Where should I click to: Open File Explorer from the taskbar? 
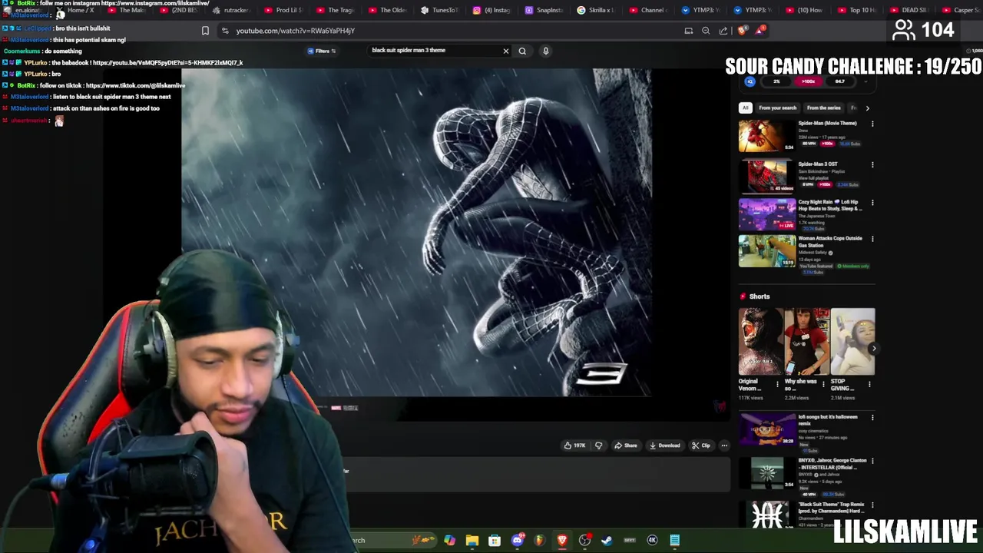472,540
